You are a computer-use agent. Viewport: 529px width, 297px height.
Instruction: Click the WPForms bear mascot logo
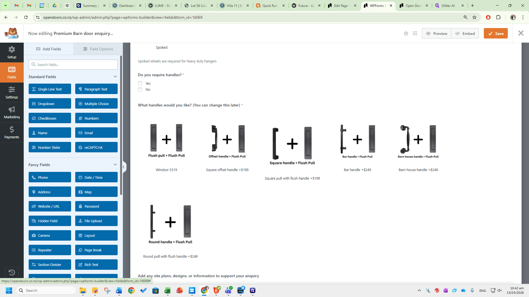click(12, 33)
